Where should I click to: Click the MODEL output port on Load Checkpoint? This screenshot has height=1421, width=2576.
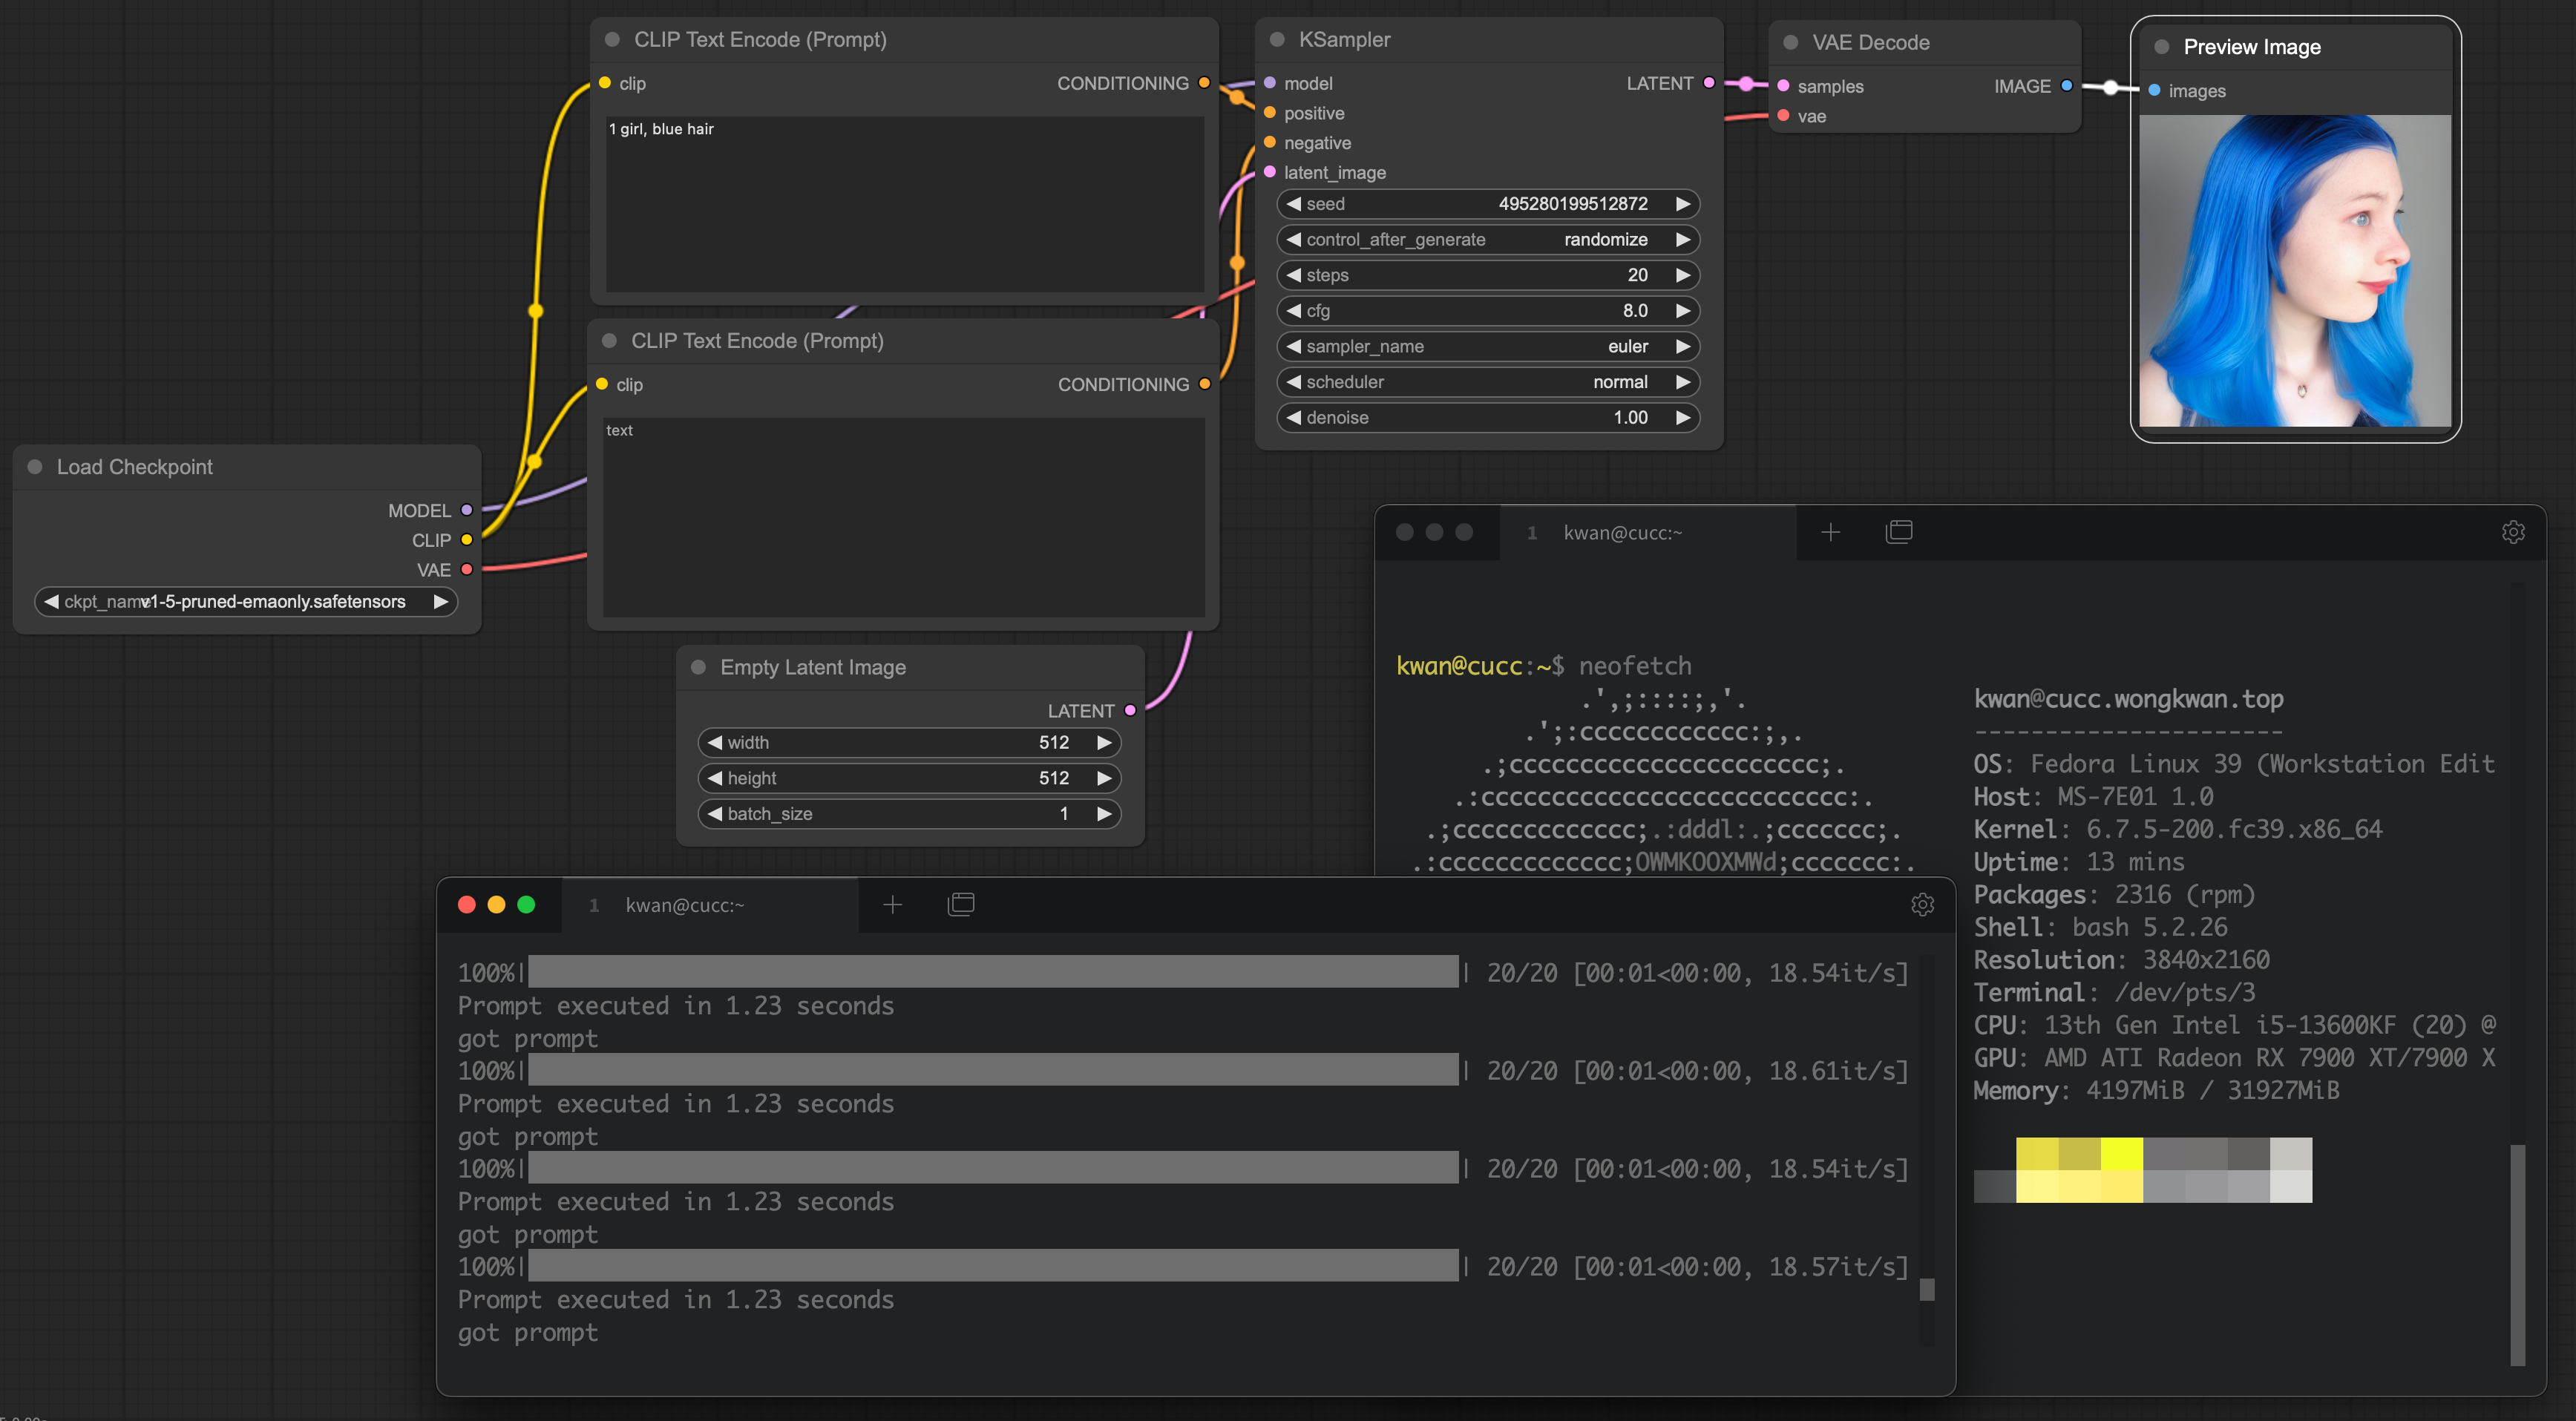(466, 510)
